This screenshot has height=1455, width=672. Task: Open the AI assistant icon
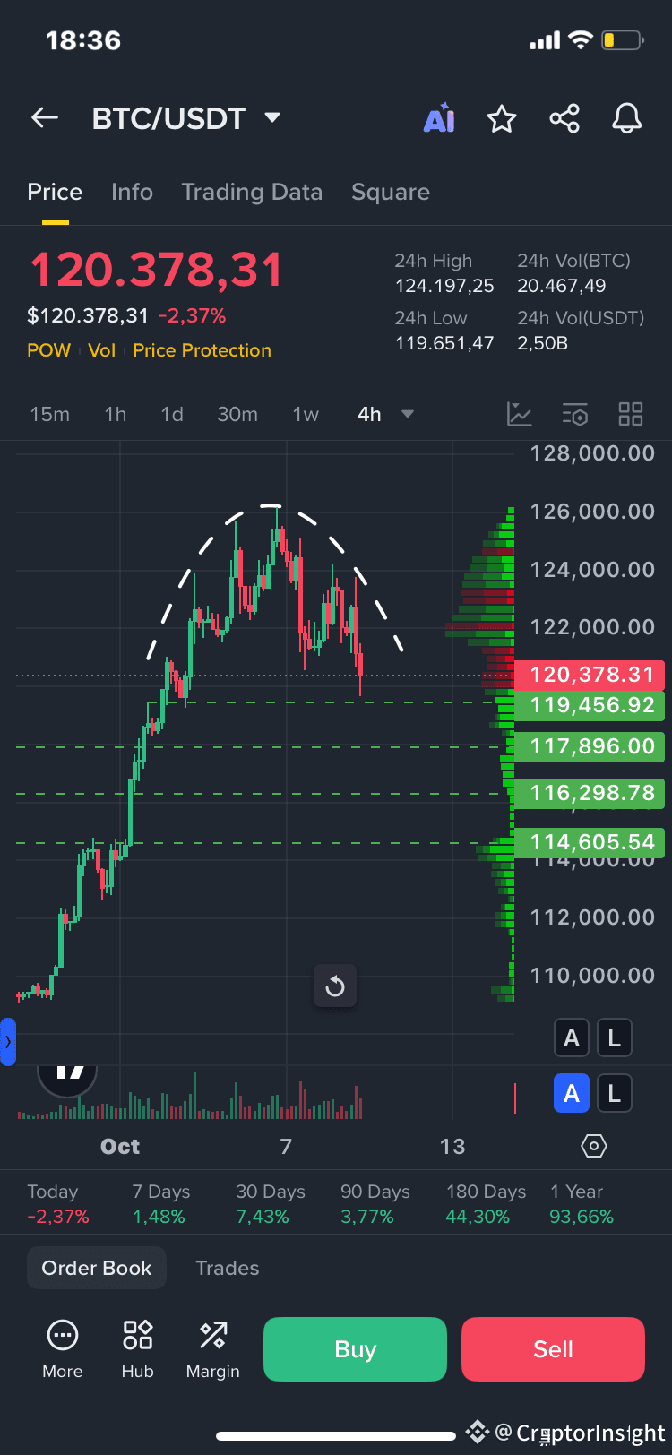coord(439,118)
